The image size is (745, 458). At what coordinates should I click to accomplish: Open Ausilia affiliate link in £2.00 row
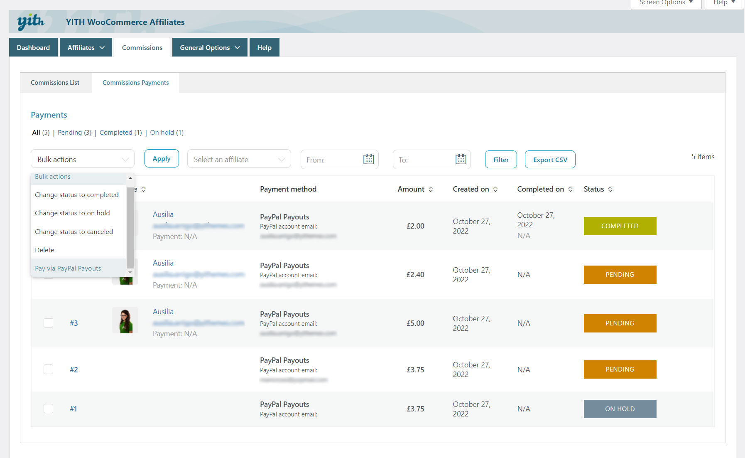(x=163, y=214)
